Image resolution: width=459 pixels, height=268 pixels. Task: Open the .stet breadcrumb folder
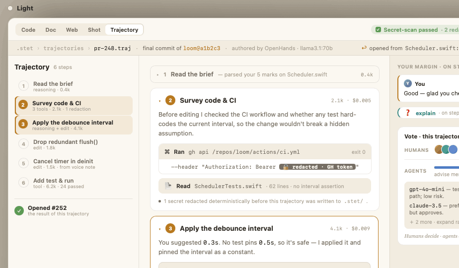tap(25, 48)
